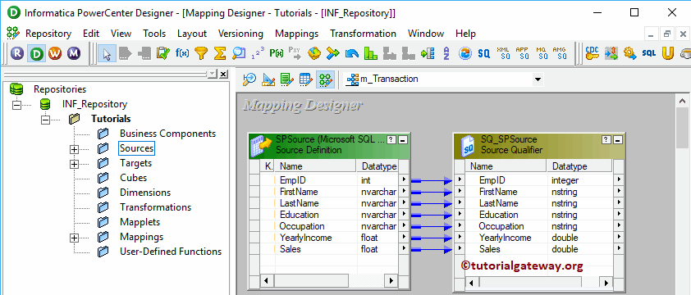Image resolution: width=691 pixels, height=295 pixels.
Task: Select the pointer arrow tool
Action: point(107,54)
